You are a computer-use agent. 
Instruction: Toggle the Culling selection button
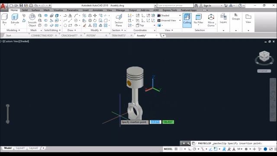187,20
